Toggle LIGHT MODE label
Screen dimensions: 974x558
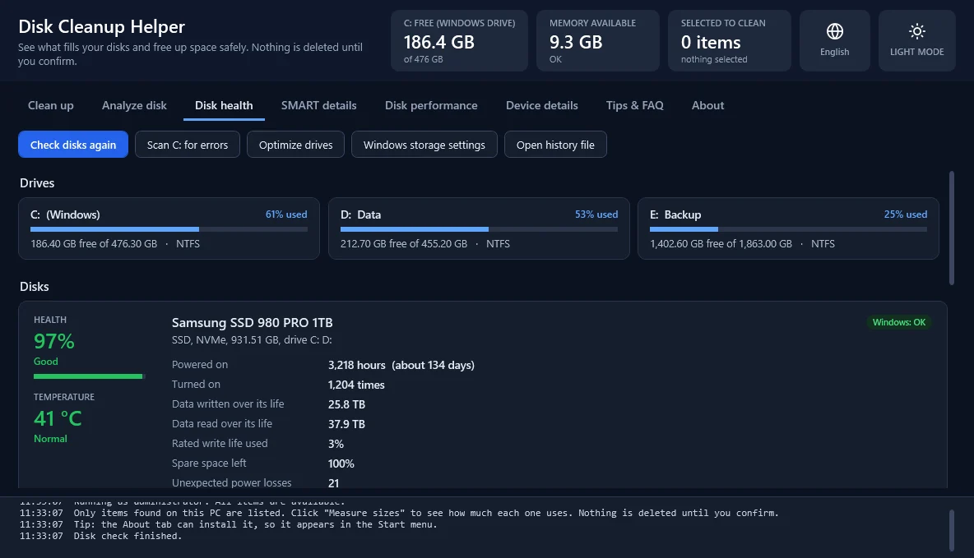point(917,52)
